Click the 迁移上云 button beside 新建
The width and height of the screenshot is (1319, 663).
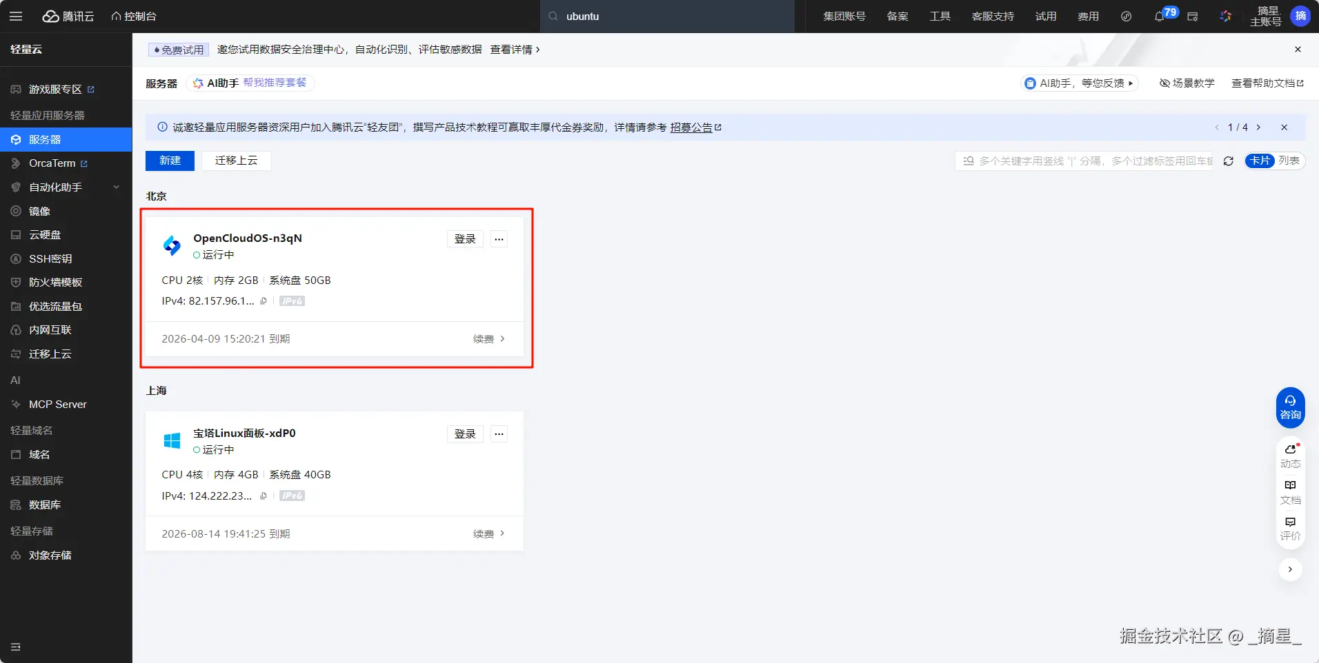pyautogui.click(x=236, y=161)
